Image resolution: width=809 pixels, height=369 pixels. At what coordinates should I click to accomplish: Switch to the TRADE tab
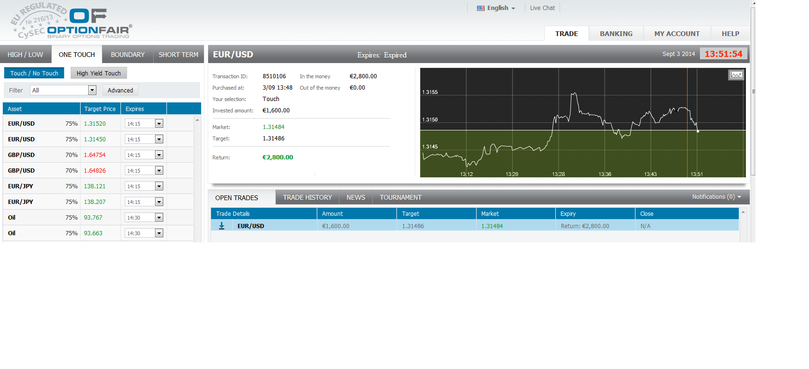(x=567, y=34)
